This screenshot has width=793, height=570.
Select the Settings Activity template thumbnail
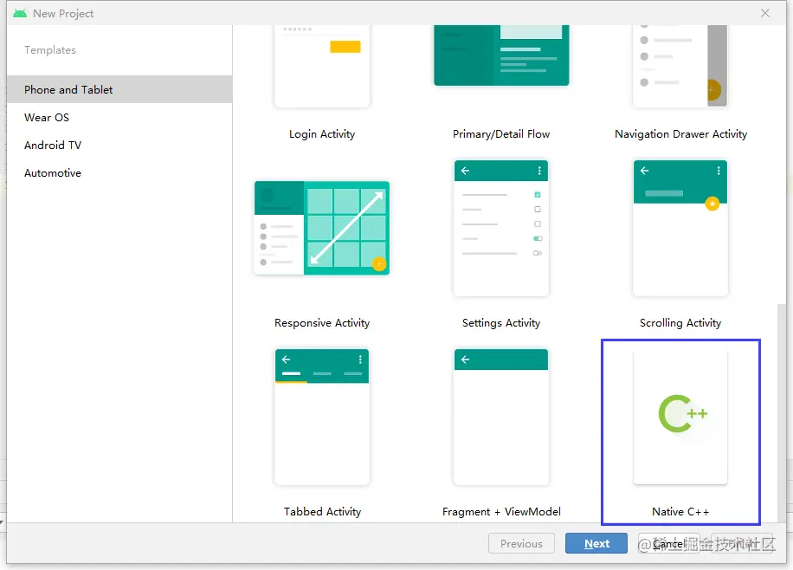[501, 228]
